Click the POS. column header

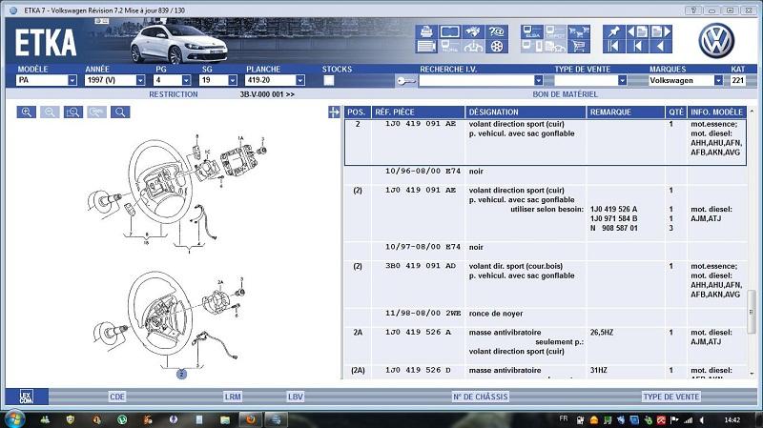coord(357,112)
